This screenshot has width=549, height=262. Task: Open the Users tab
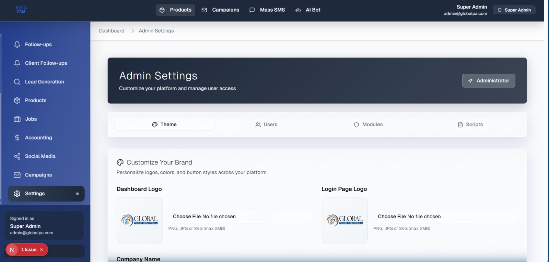[x=266, y=125]
